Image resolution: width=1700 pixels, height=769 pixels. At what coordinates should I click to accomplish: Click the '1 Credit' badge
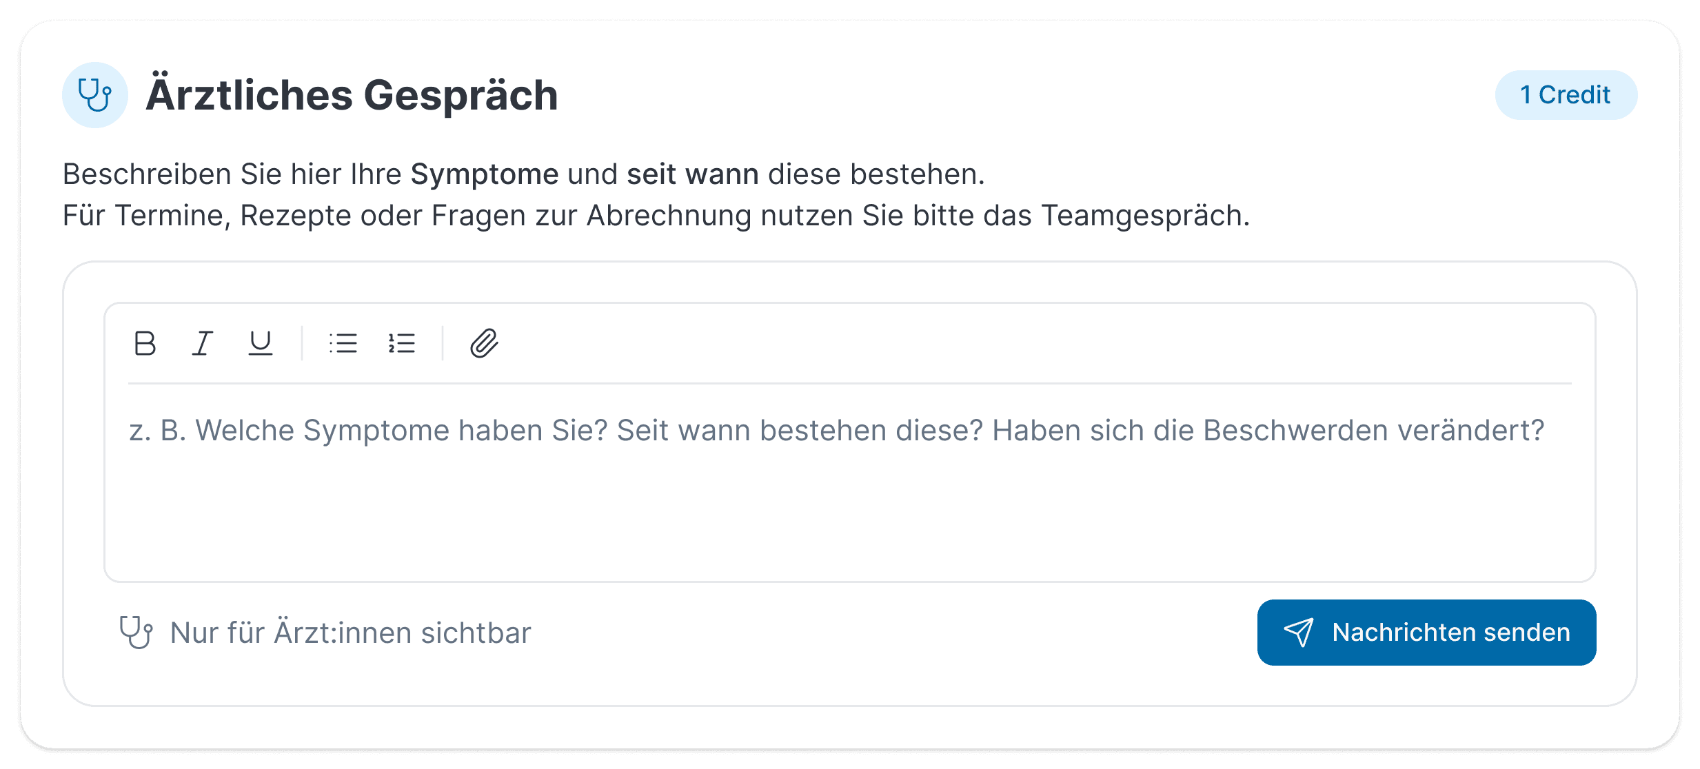pyautogui.click(x=1566, y=94)
